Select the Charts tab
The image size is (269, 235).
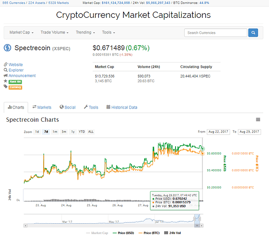16,107
